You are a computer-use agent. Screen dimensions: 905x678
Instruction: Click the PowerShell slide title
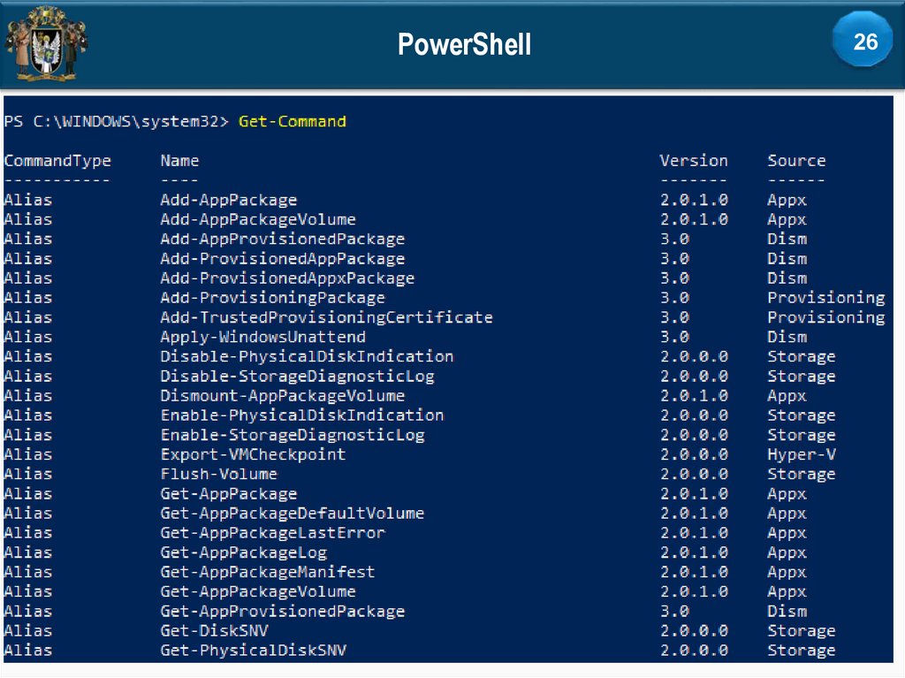click(x=464, y=44)
